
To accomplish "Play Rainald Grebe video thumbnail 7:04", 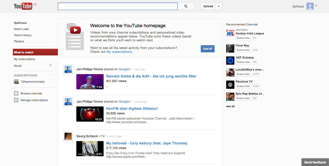I will (90, 82).
